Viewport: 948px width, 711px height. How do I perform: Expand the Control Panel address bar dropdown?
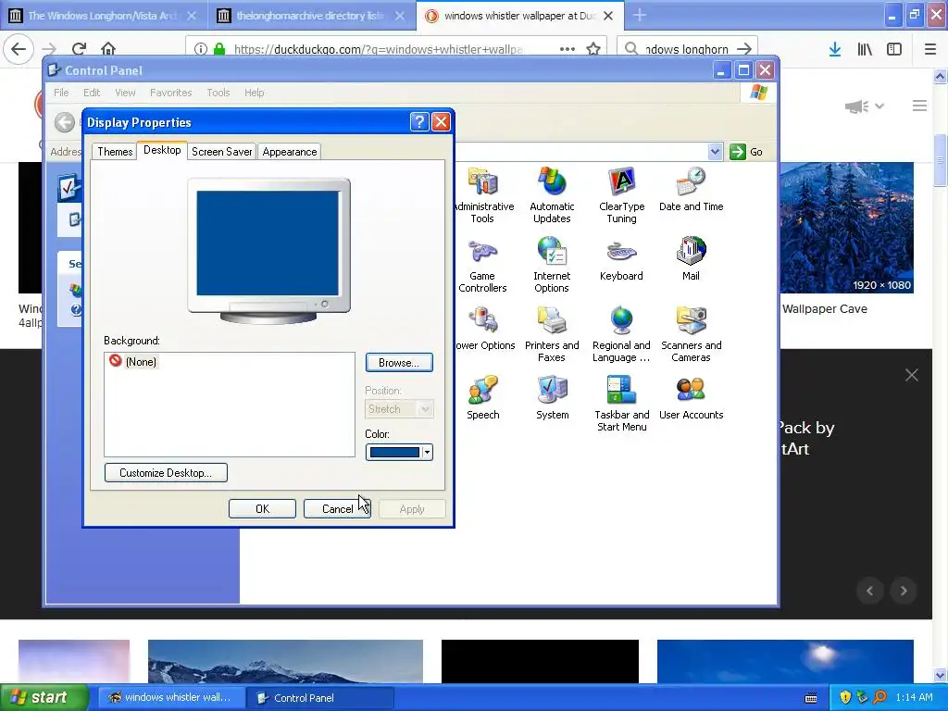[716, 152]
